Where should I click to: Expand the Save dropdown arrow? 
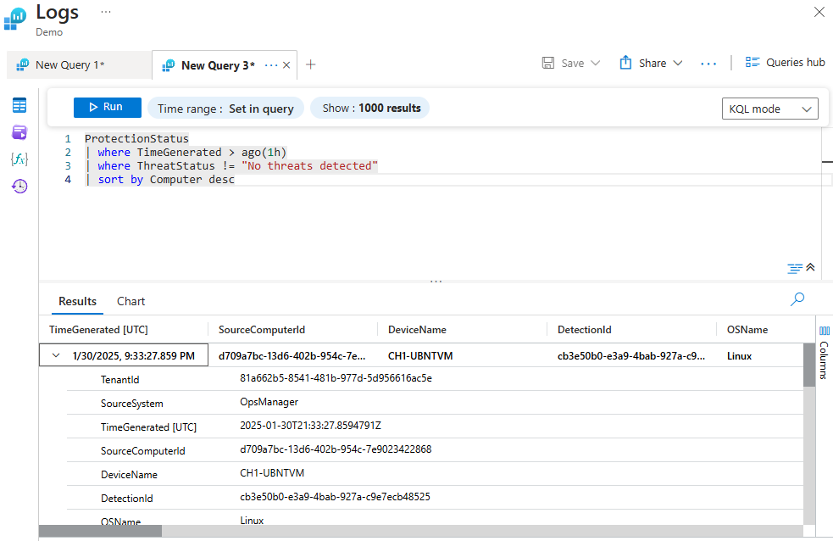pyautogui.click(x=596, y=64)
